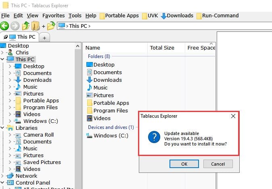272x189 pixels.
Task: Open the View menu
Action: click(32, 16)
